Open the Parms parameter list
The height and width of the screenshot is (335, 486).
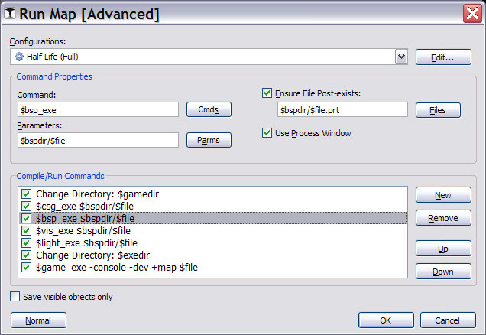(x=209, y=140)
